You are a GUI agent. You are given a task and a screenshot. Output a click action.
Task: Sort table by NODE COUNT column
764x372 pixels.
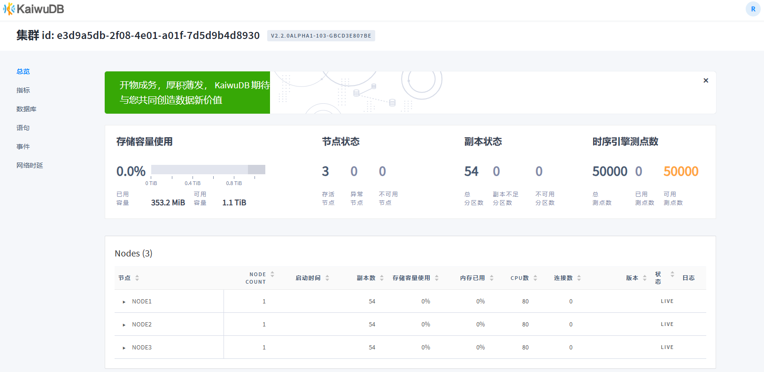[260, 278]
